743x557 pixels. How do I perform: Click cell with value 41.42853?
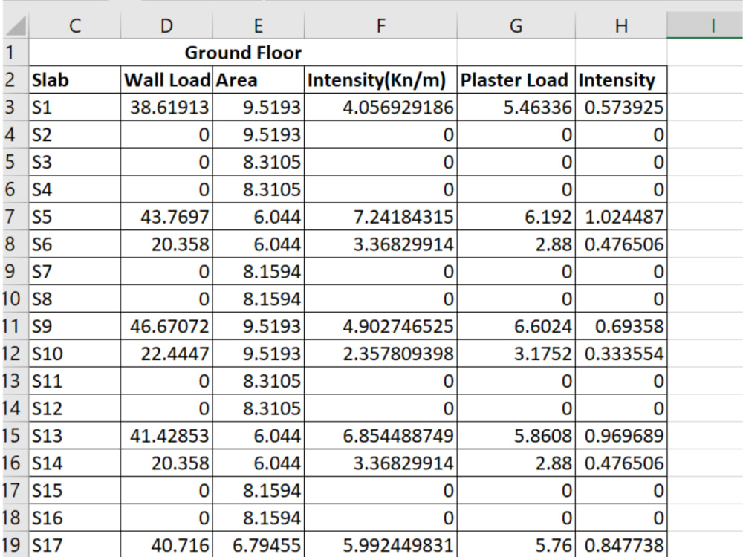[166, 436]
